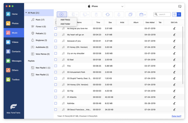Check the because of you checkbox

pos(56,41)
